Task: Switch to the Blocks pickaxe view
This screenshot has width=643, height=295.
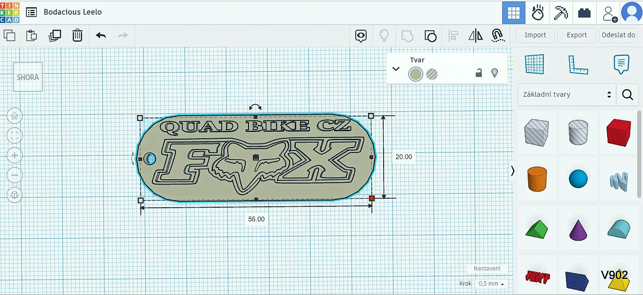Action: coord(561,13)
